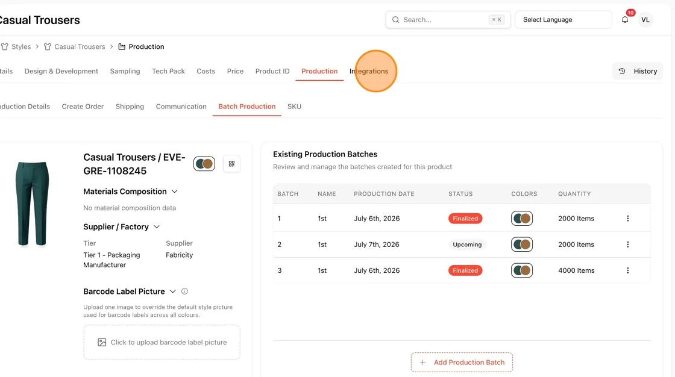
Task: Open the Costs tab
Action: [206, 72]
